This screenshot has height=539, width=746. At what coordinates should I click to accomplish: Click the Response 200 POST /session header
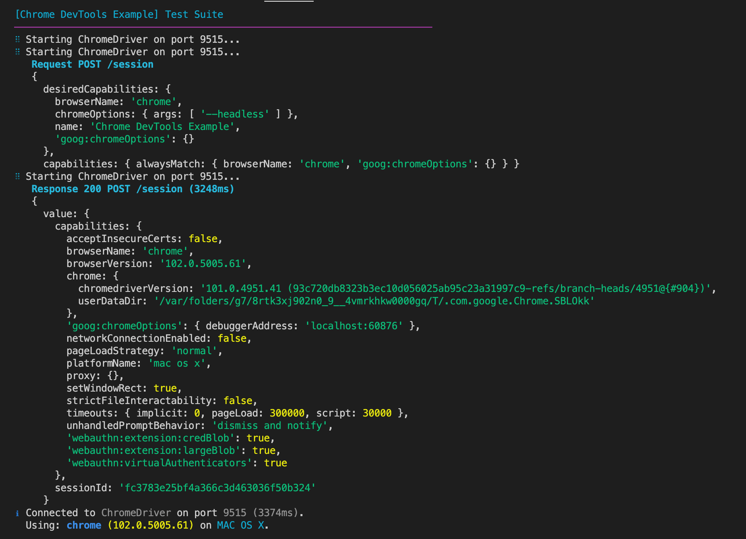tap(132, 189)
